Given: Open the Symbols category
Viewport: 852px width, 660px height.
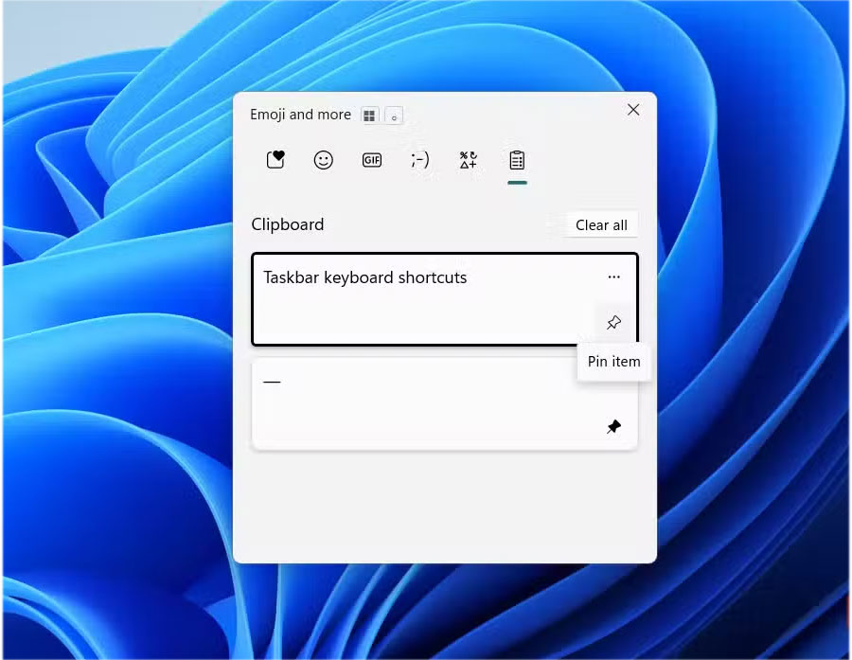Looking at the screenshot, I should coord(468,159).
